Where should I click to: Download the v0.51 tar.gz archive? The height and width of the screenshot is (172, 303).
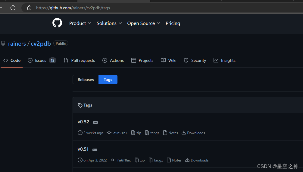point(156,160)
